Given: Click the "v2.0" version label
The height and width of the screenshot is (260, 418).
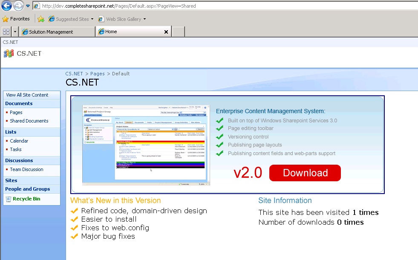Looking at the screenshot, I should click(248, 173).
